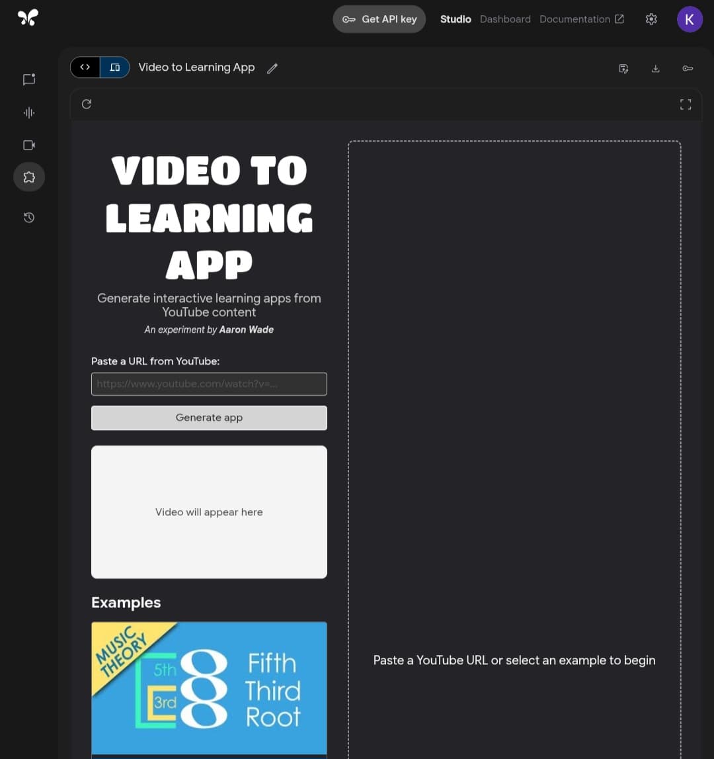Click the save copy icon
The width and height of the screenshot is (714, 759).
[x=623, y=68]
